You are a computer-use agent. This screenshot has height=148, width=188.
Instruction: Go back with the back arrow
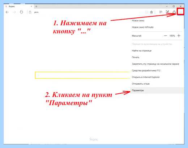7,12
